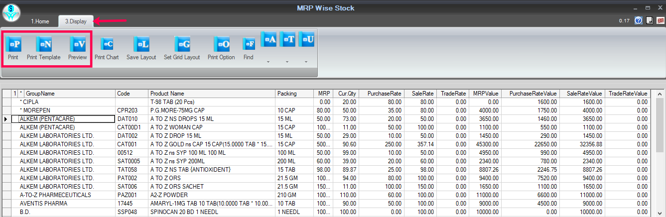Click code cell '17445'

[132, 204]
